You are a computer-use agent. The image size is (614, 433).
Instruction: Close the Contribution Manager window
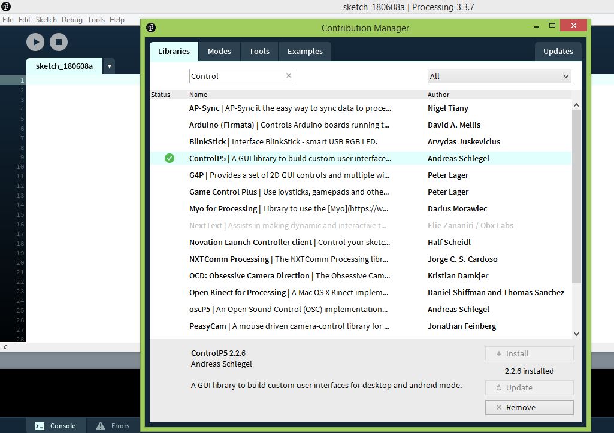(574, 25)
